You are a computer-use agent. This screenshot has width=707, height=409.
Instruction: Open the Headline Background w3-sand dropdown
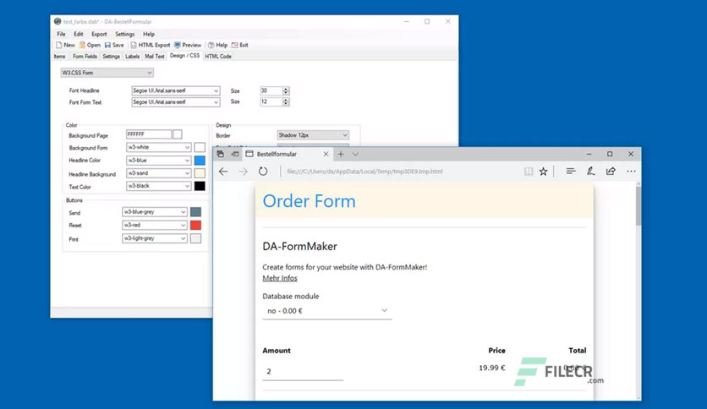tap(159, 173)
